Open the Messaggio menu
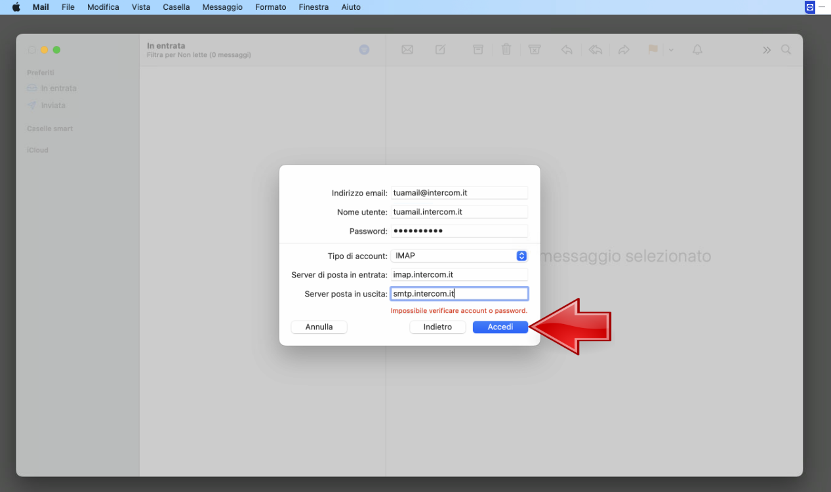The image size is (831, 492). tap(222, 7)
